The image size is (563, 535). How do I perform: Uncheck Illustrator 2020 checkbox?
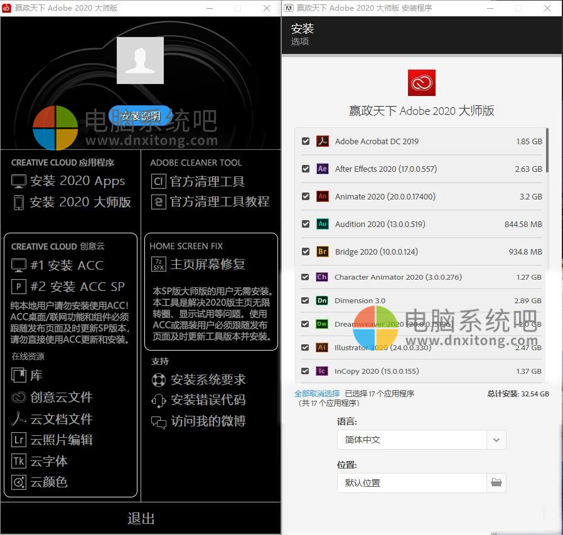305,347
